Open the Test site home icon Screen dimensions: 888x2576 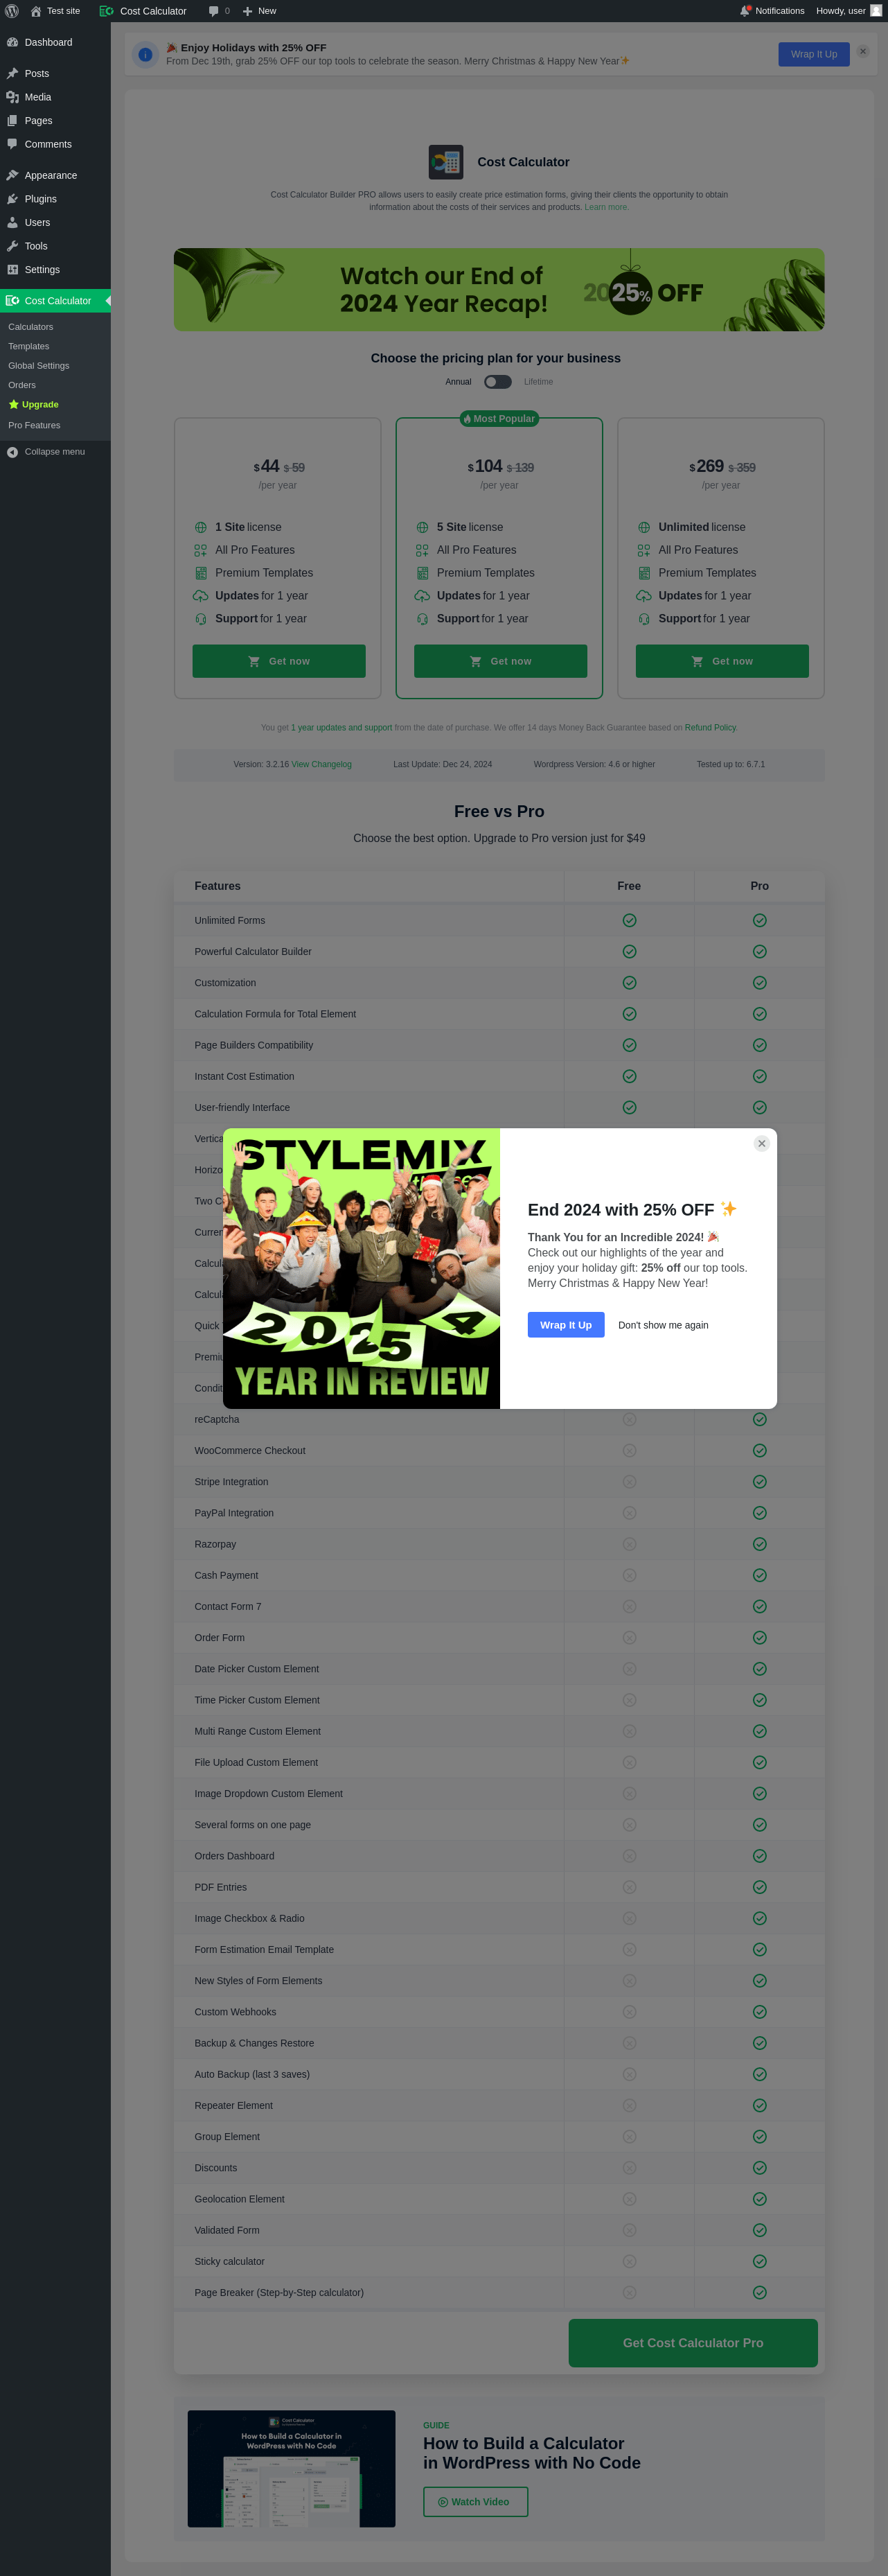(x=36, y=11)
